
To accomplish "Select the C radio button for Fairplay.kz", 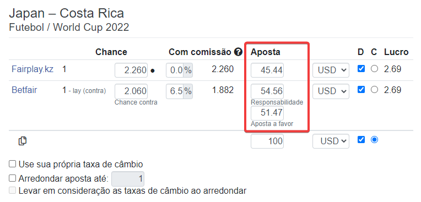I will click(x=374, y=69).
